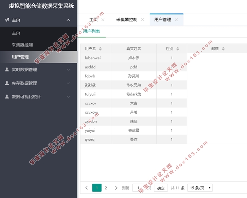Viewport: 247px width, 198px height.
Task: Sort by 用户名 column arrows
Action: (x=100, y=49)
